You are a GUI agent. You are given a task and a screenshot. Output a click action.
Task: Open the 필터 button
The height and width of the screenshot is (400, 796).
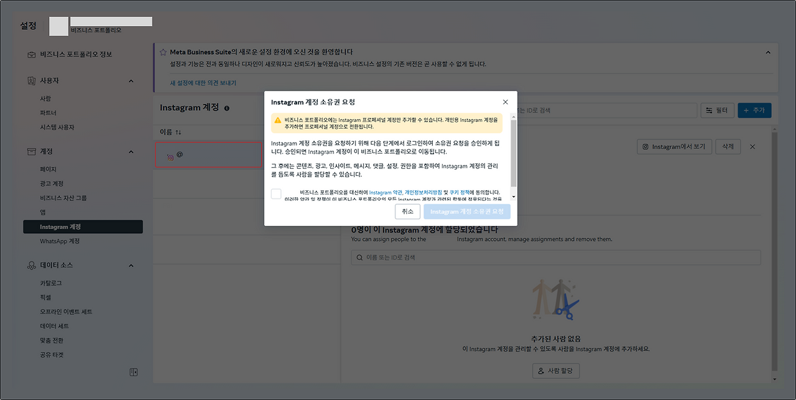pyautogui.click(x=718, y=111)
